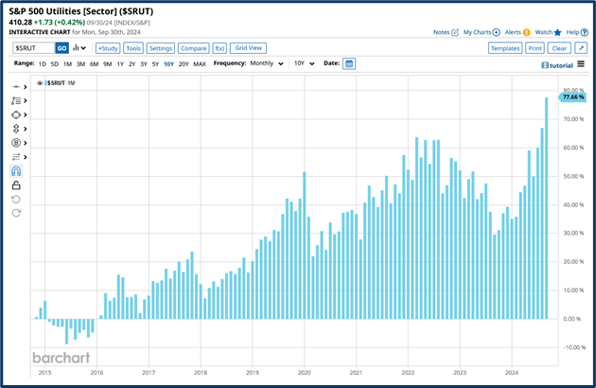The width and height of the screenshot is (596, 388).
Task: Open the date calendar picker icon
Action: tap(349, 63)
